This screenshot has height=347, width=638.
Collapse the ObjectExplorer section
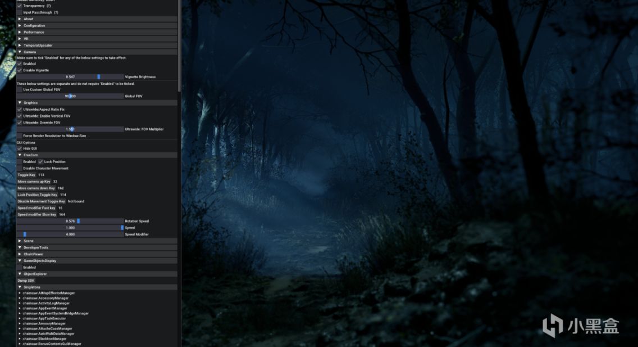[x=97, y=274]
